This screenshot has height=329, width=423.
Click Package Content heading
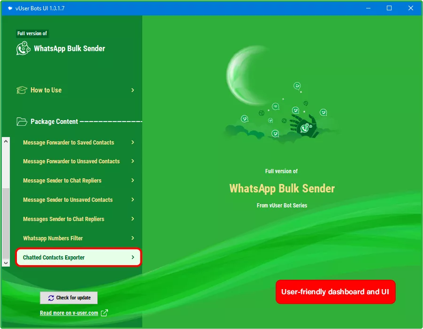click(54, 122)
